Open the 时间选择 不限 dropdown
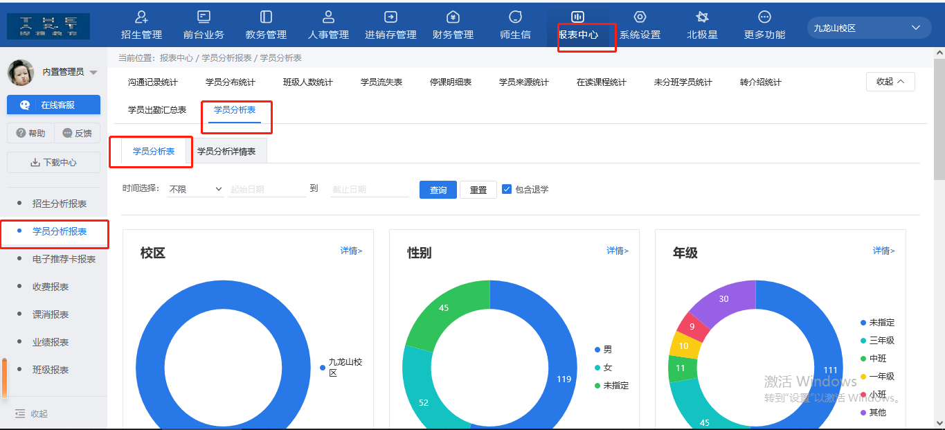 195,189
